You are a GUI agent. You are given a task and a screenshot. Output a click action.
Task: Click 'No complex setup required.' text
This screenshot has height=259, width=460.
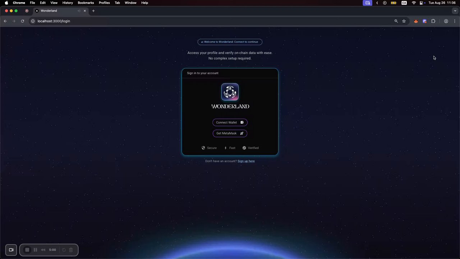(230, 58)
